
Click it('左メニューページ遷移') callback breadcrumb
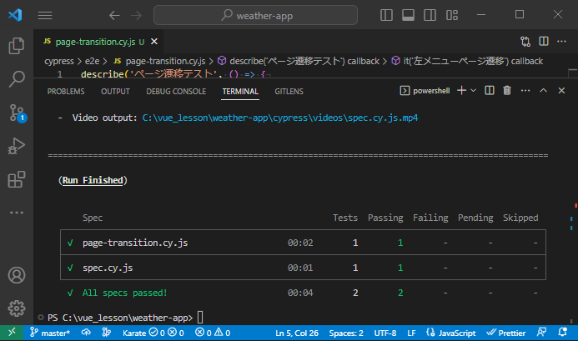pos(467,61)
